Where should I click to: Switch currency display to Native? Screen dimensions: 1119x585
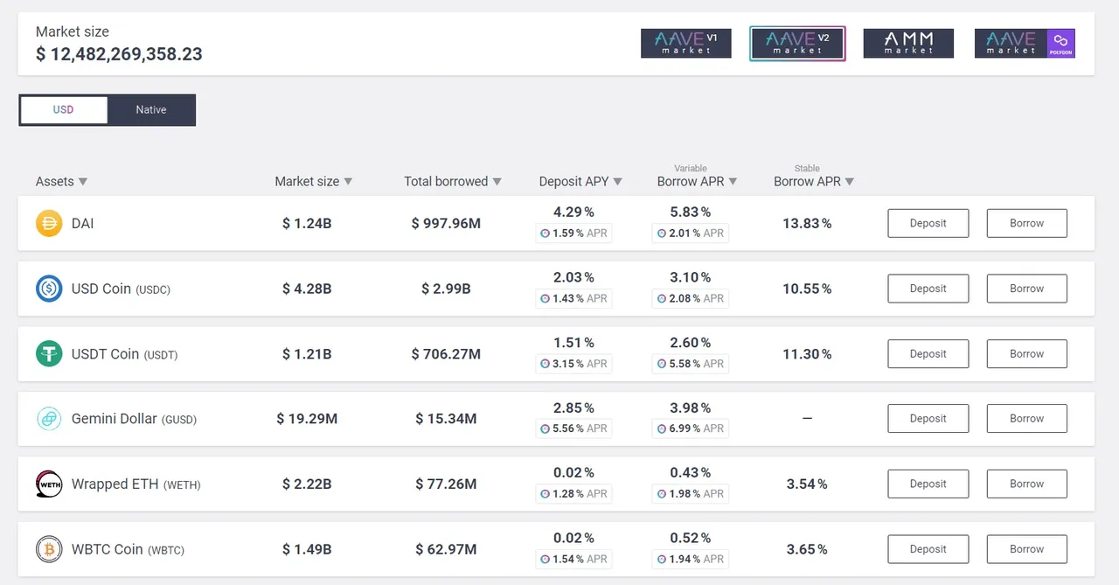[151, 110]
